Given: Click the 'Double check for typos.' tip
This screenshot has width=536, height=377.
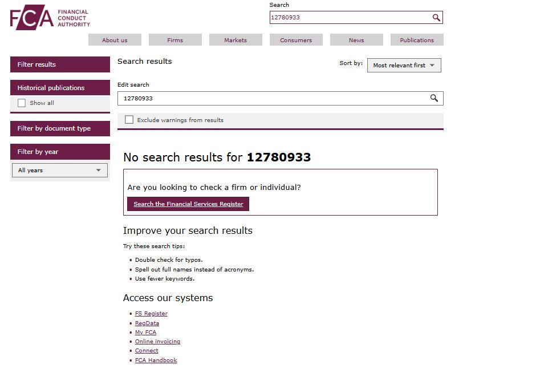Looking at the screenshot, I should (x=169, y=260).
